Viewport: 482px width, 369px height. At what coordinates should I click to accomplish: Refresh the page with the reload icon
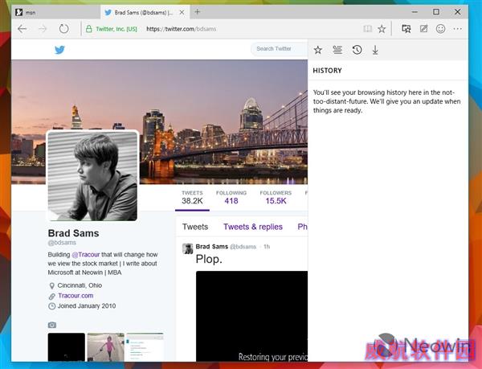[x=63, y=29]
